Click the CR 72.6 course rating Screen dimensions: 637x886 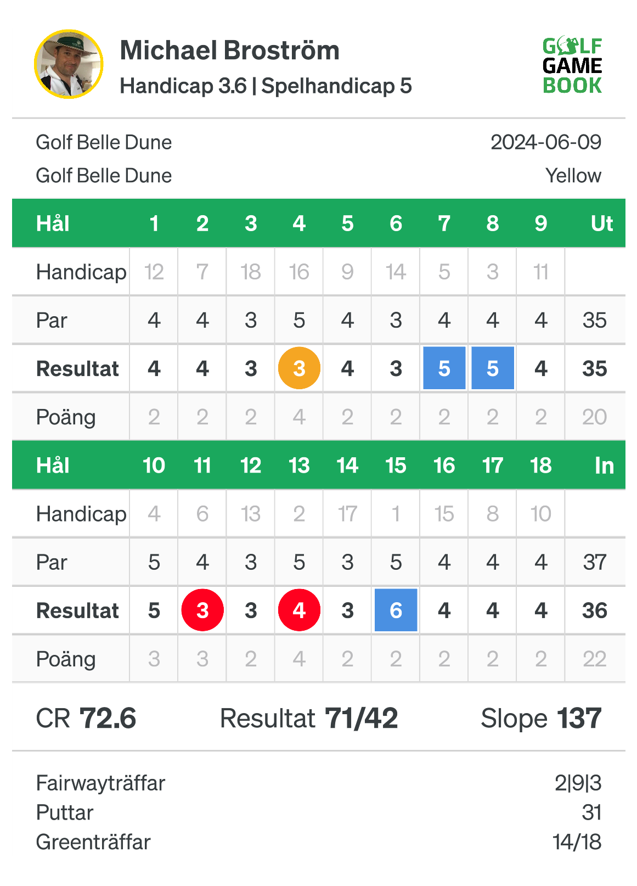tap(86, 719)
